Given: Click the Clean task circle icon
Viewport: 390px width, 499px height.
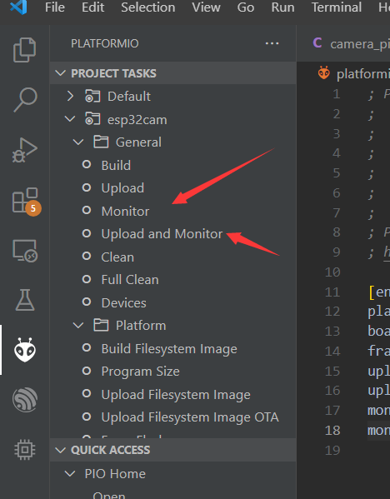Looking at the screenshot, I should 87,257.
